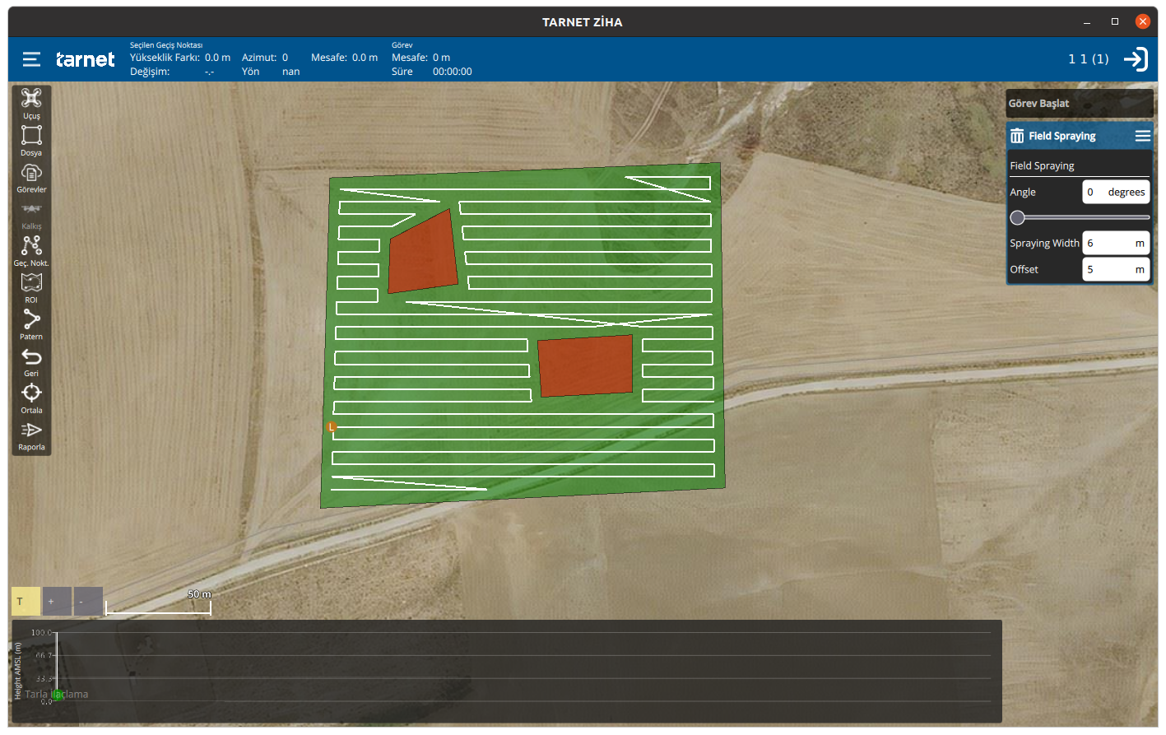Select the upper-left red exclusion polygon

pos(422,254)
